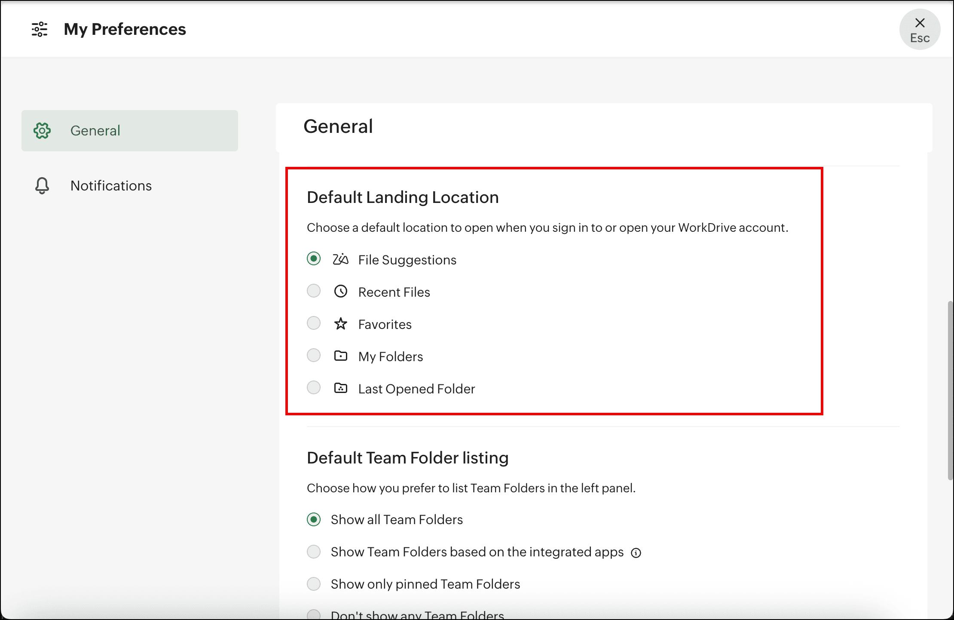Click the star icon for Favorites
This screenshot has height=620, width=954.
(x=341, y=324)
